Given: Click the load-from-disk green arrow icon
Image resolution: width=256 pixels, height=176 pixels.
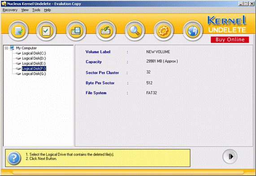Looking at the screenshot, I should coord(106,30).
